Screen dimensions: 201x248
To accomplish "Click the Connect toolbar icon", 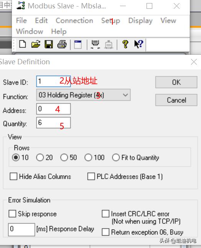I will click(96, 44).
